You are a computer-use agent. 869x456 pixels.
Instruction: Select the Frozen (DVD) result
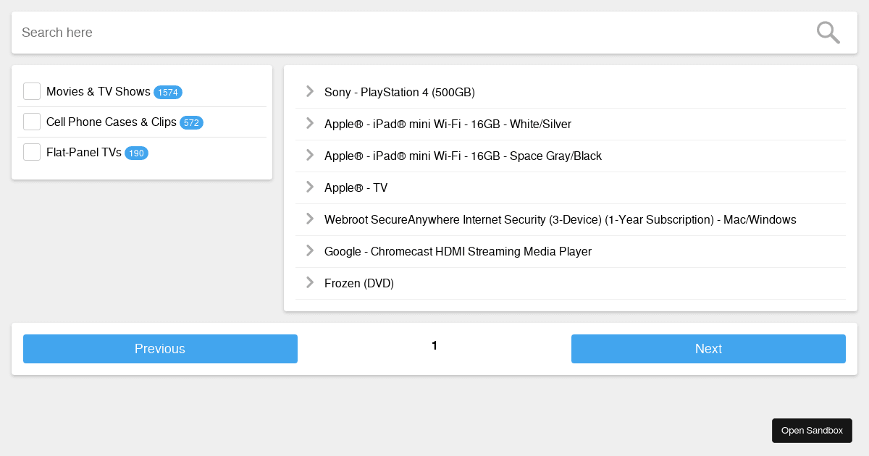pos(359,283)
